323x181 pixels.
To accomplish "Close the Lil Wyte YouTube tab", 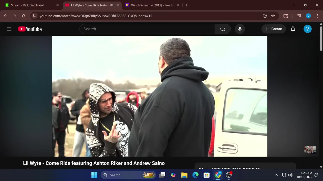I will tap(118, 5).
